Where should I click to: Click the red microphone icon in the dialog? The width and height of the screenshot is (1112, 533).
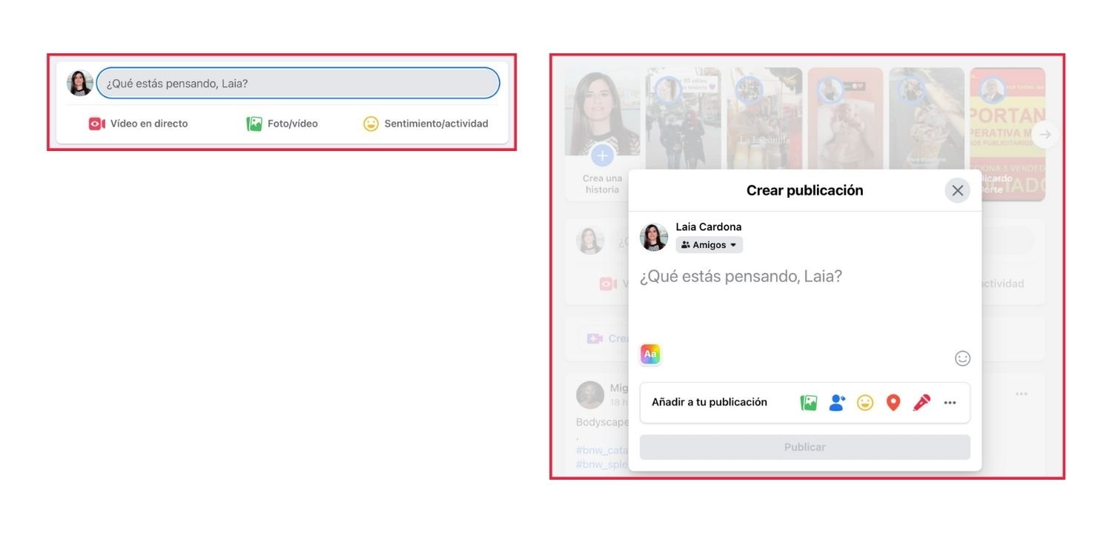point(921,403)
